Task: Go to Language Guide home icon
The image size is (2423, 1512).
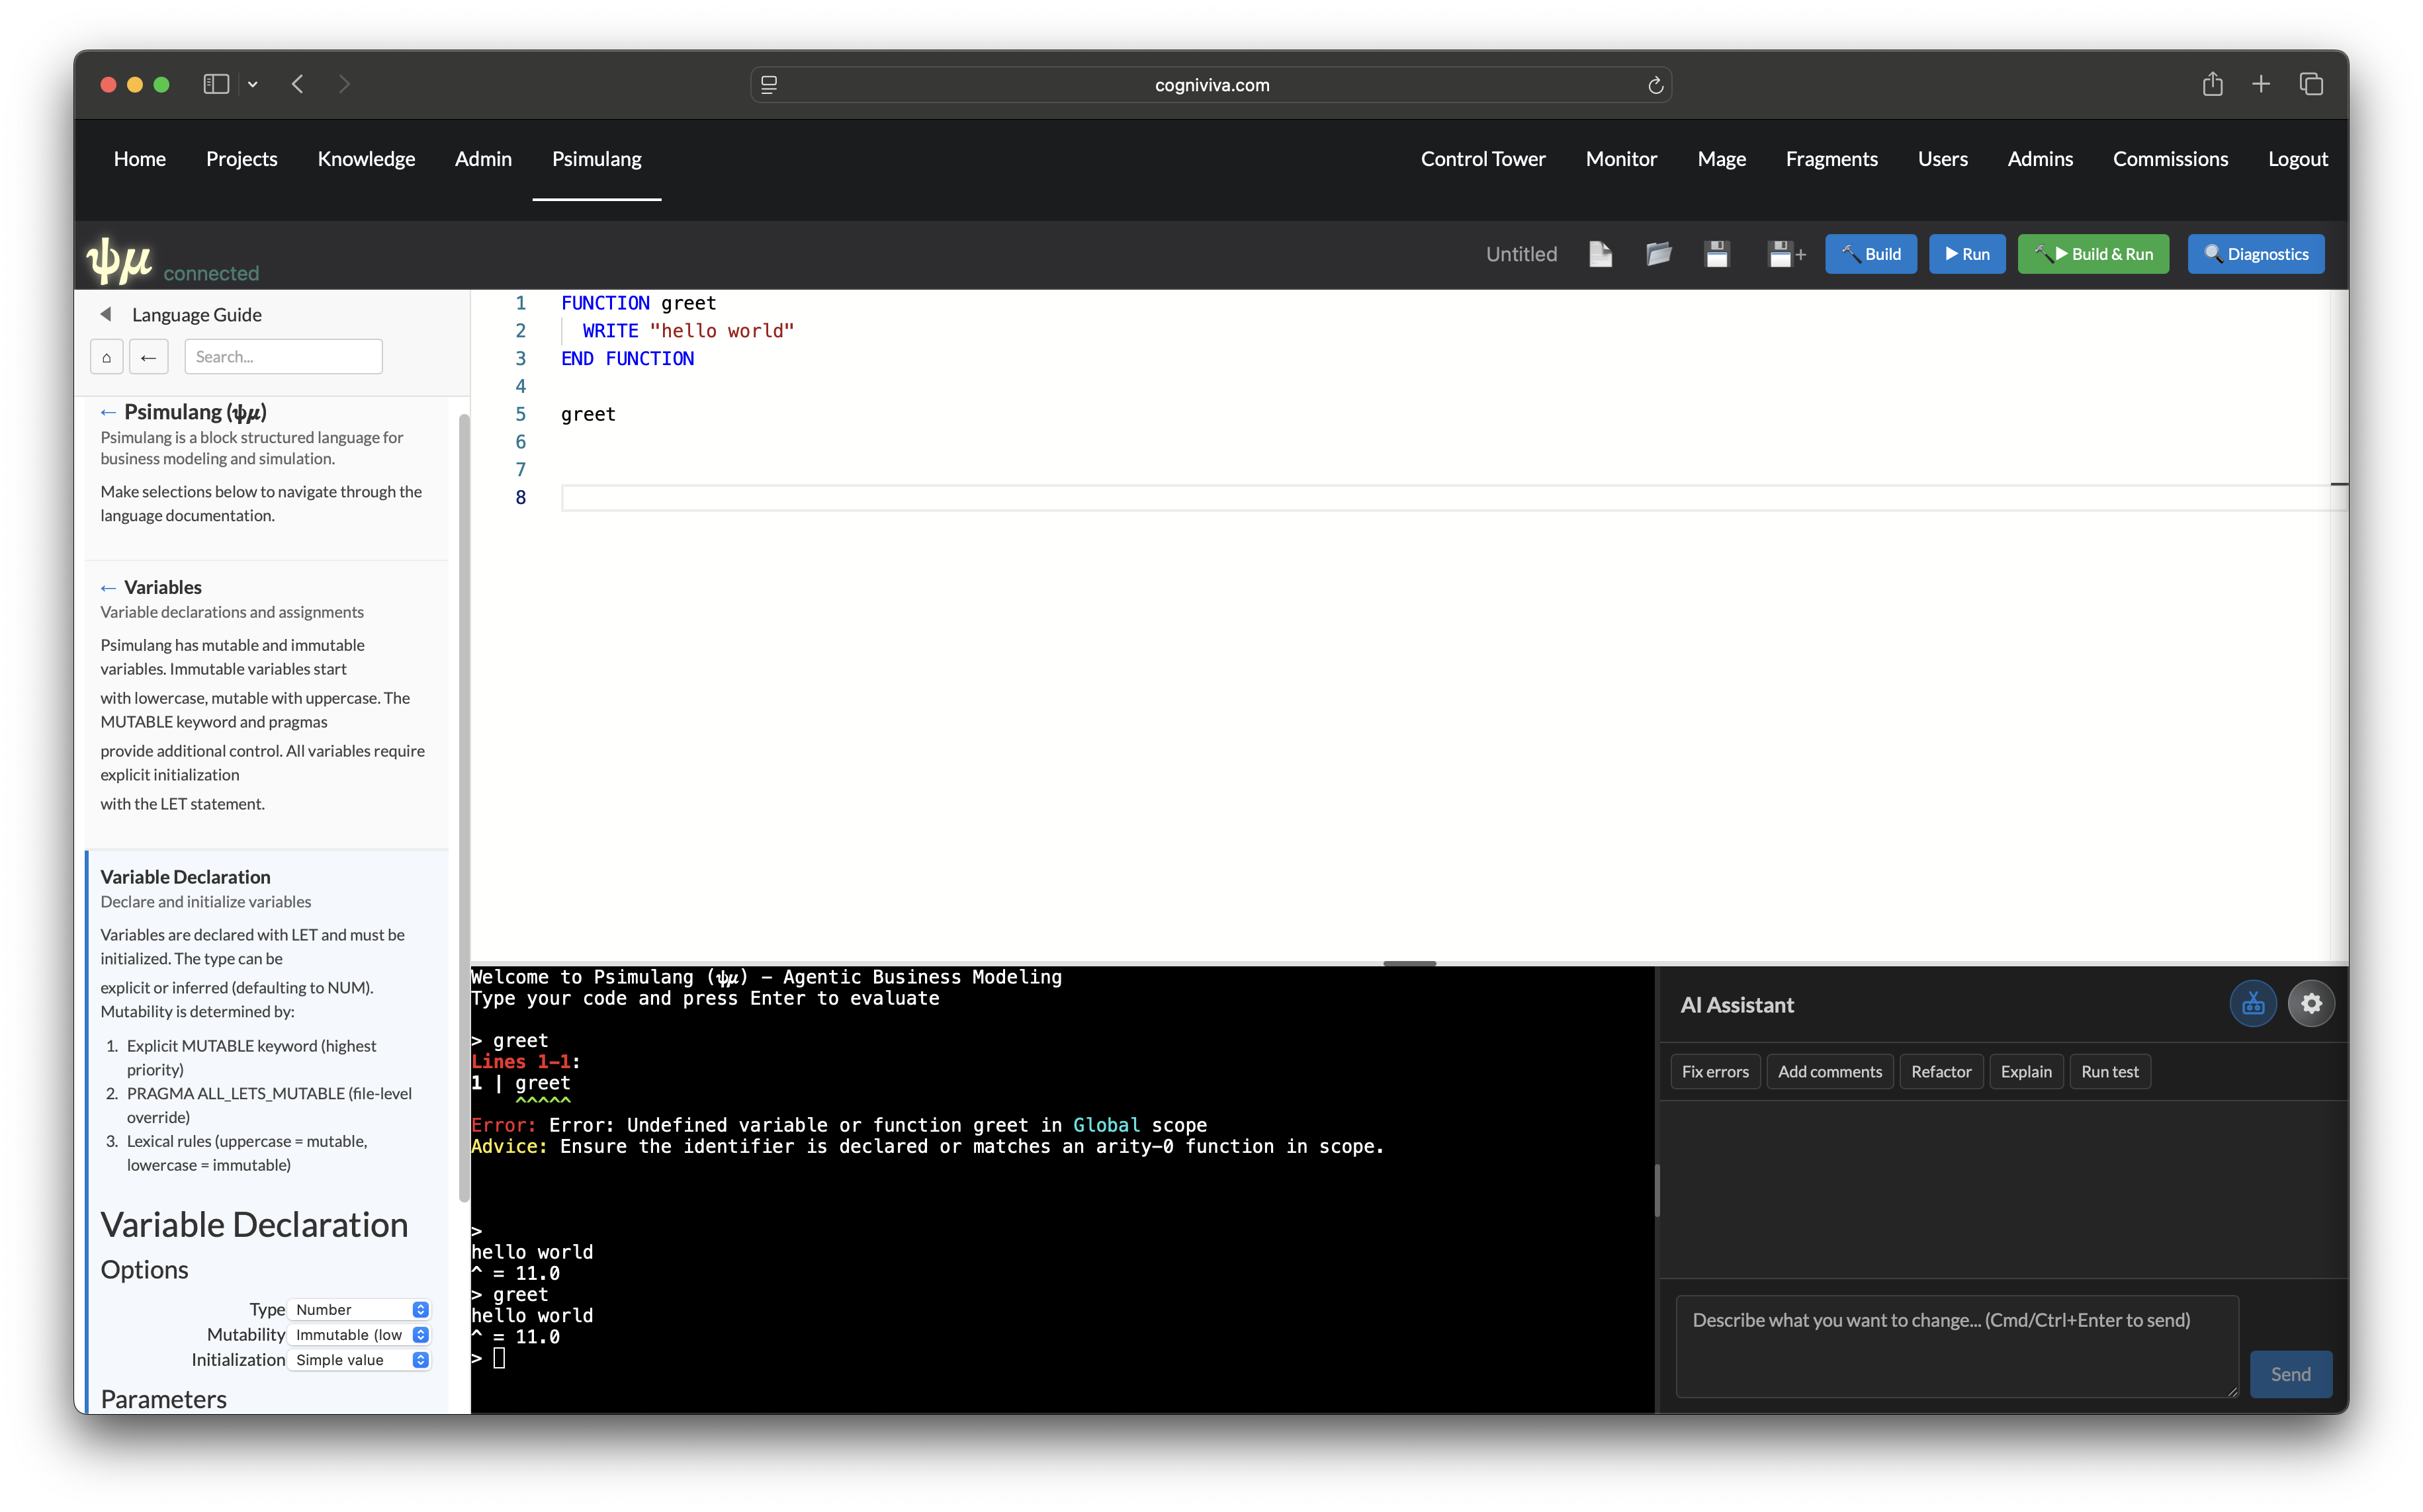Action: coord(107,357)
